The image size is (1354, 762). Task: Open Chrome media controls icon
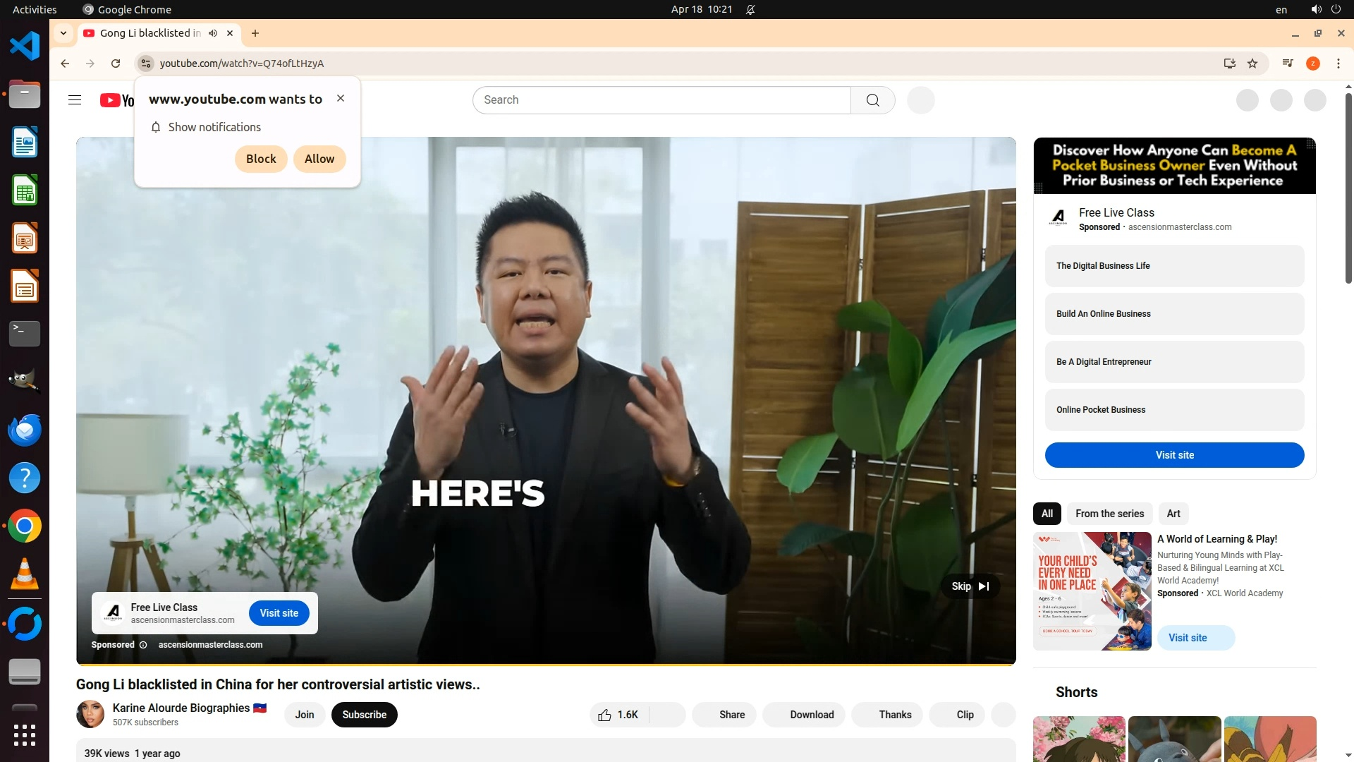pyautogui.click(x=1288, y=64)
